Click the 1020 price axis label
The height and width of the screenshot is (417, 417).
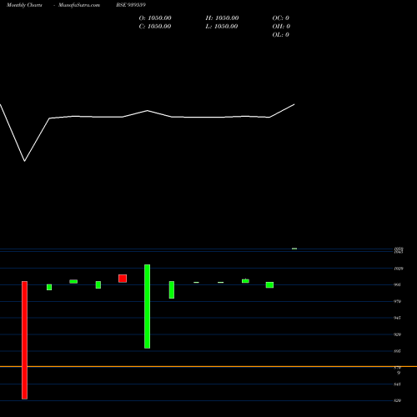point(399,269)
